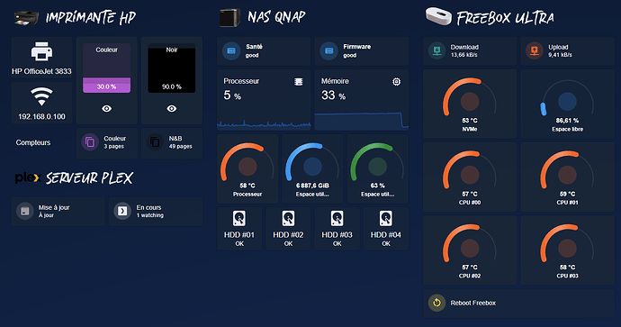Screen dimensions: 621x327
Task: Open the N&B 49 pages counter icon
Action: click(155, 142)
